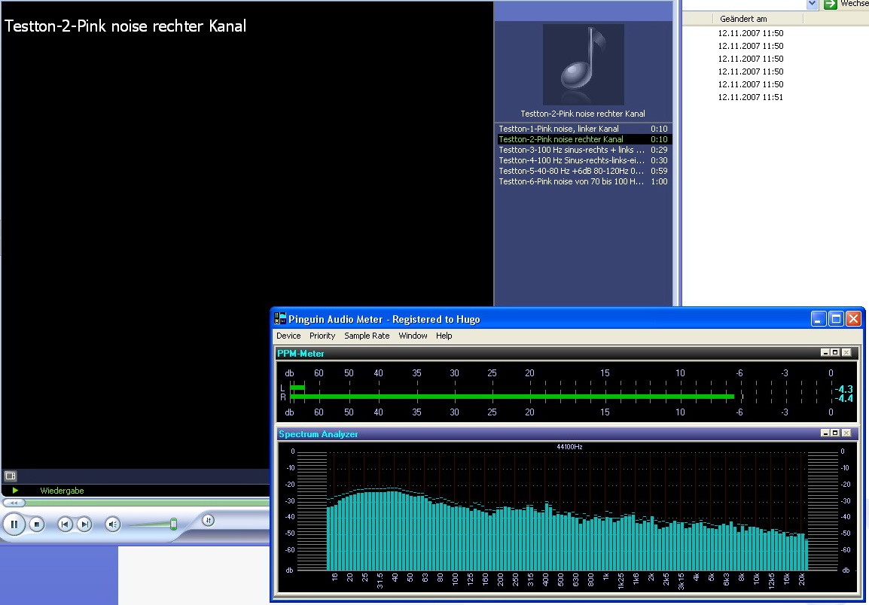The width and height of the screenshot is (869, 605).
Task: Click the -4.3 left channel peak value
Action: coord(843,389)
